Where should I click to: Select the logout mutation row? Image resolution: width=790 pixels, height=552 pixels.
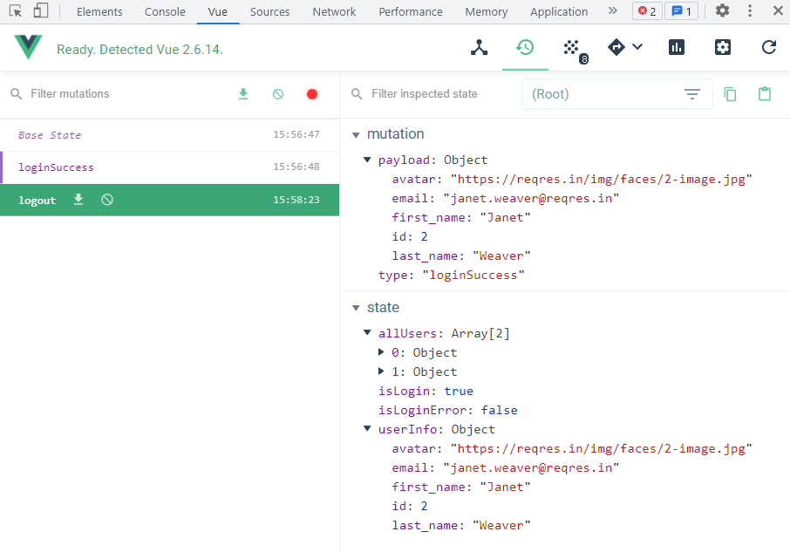(x=169, y=200)
